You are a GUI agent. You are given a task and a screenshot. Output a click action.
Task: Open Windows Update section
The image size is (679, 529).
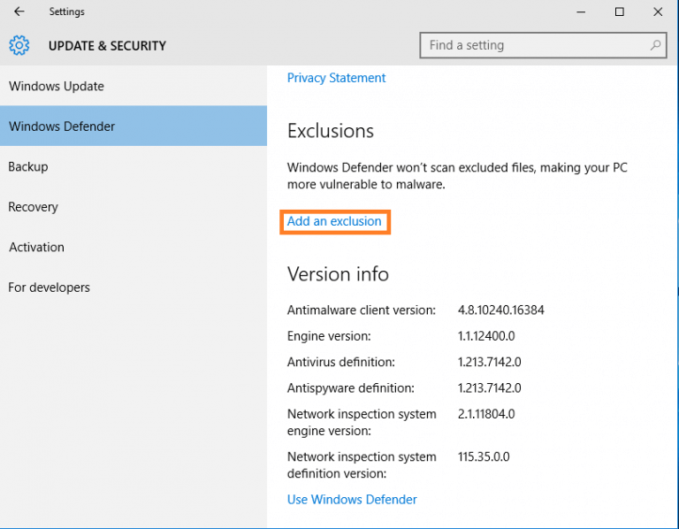[134, 86]
